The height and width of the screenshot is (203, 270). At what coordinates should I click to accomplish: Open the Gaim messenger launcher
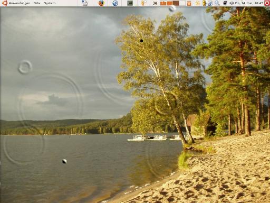[143, 3]
